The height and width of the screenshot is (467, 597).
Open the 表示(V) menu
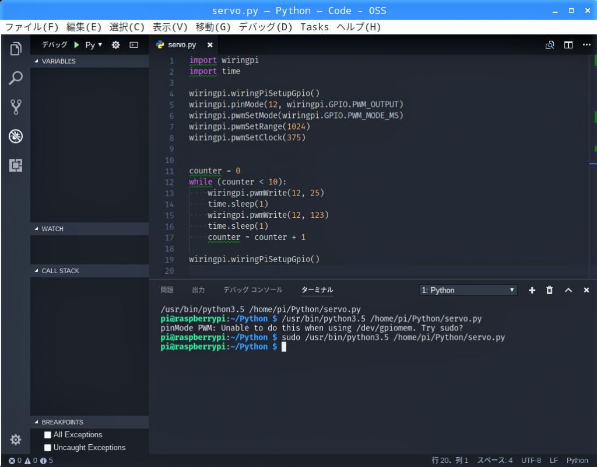pyautogui.click(x=170, y=27)
